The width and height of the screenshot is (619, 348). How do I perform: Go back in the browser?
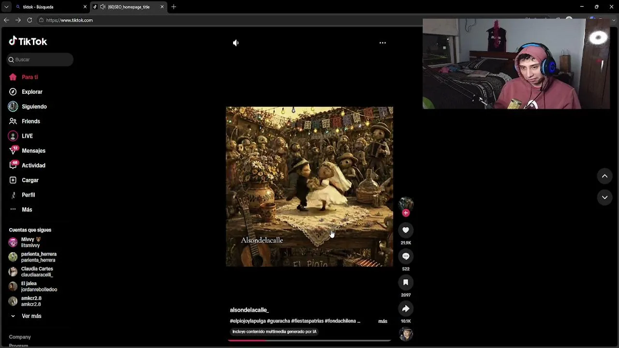6,20
